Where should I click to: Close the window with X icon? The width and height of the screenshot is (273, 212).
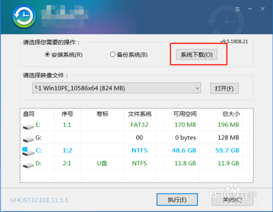pos(263,9)
